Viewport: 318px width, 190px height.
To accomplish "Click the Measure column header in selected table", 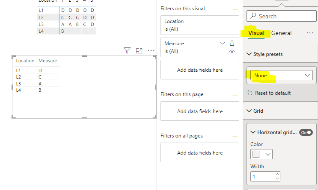I will click(x=48, y=61).
